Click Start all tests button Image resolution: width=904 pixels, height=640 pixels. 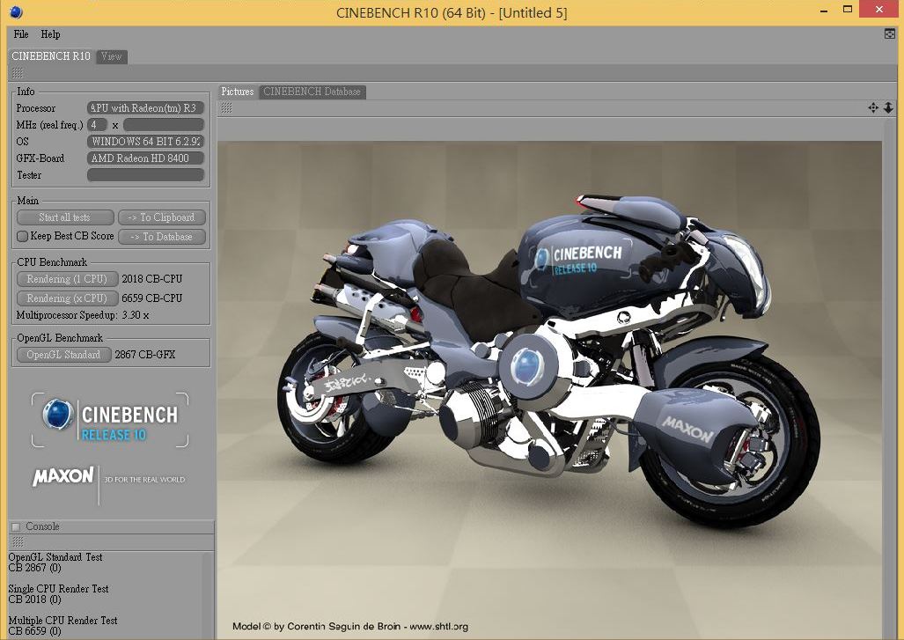coord(65,217)
